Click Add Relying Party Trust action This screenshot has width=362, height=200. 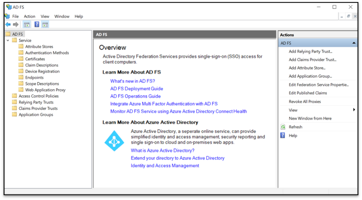[x=310, y=52]
